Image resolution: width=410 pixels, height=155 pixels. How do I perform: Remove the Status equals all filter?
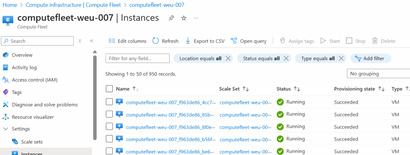tap(286, 58)
